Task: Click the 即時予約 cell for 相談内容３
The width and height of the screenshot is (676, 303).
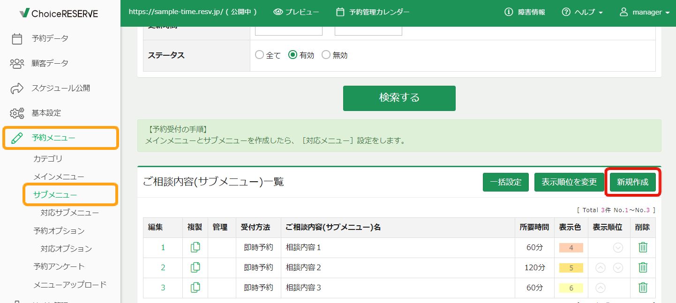Action: (x=258, y=288)
